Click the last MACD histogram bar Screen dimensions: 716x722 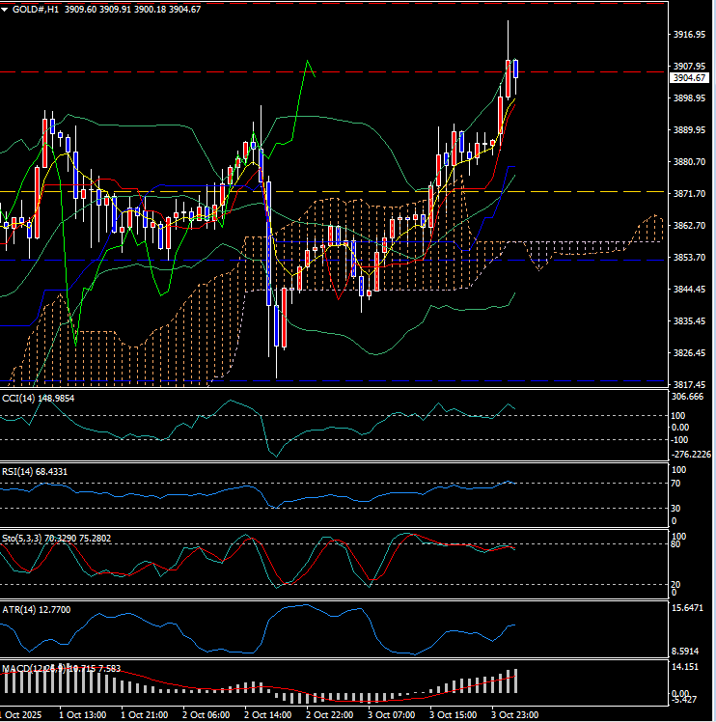(x=516, y=680)
